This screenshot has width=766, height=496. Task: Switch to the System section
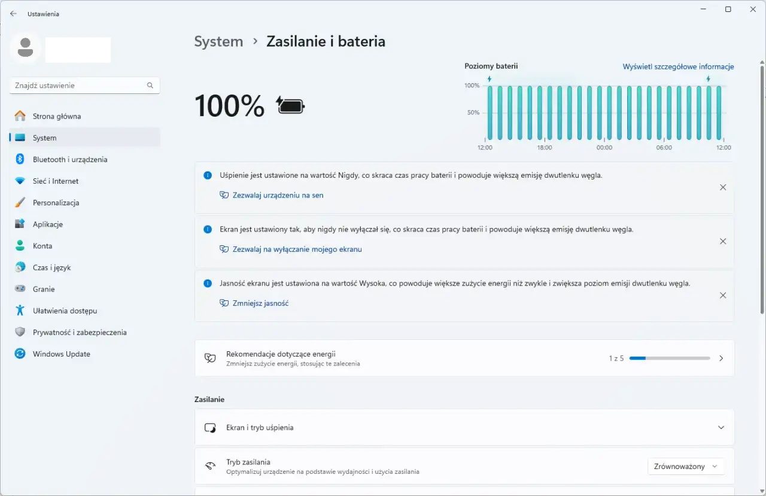44,138
